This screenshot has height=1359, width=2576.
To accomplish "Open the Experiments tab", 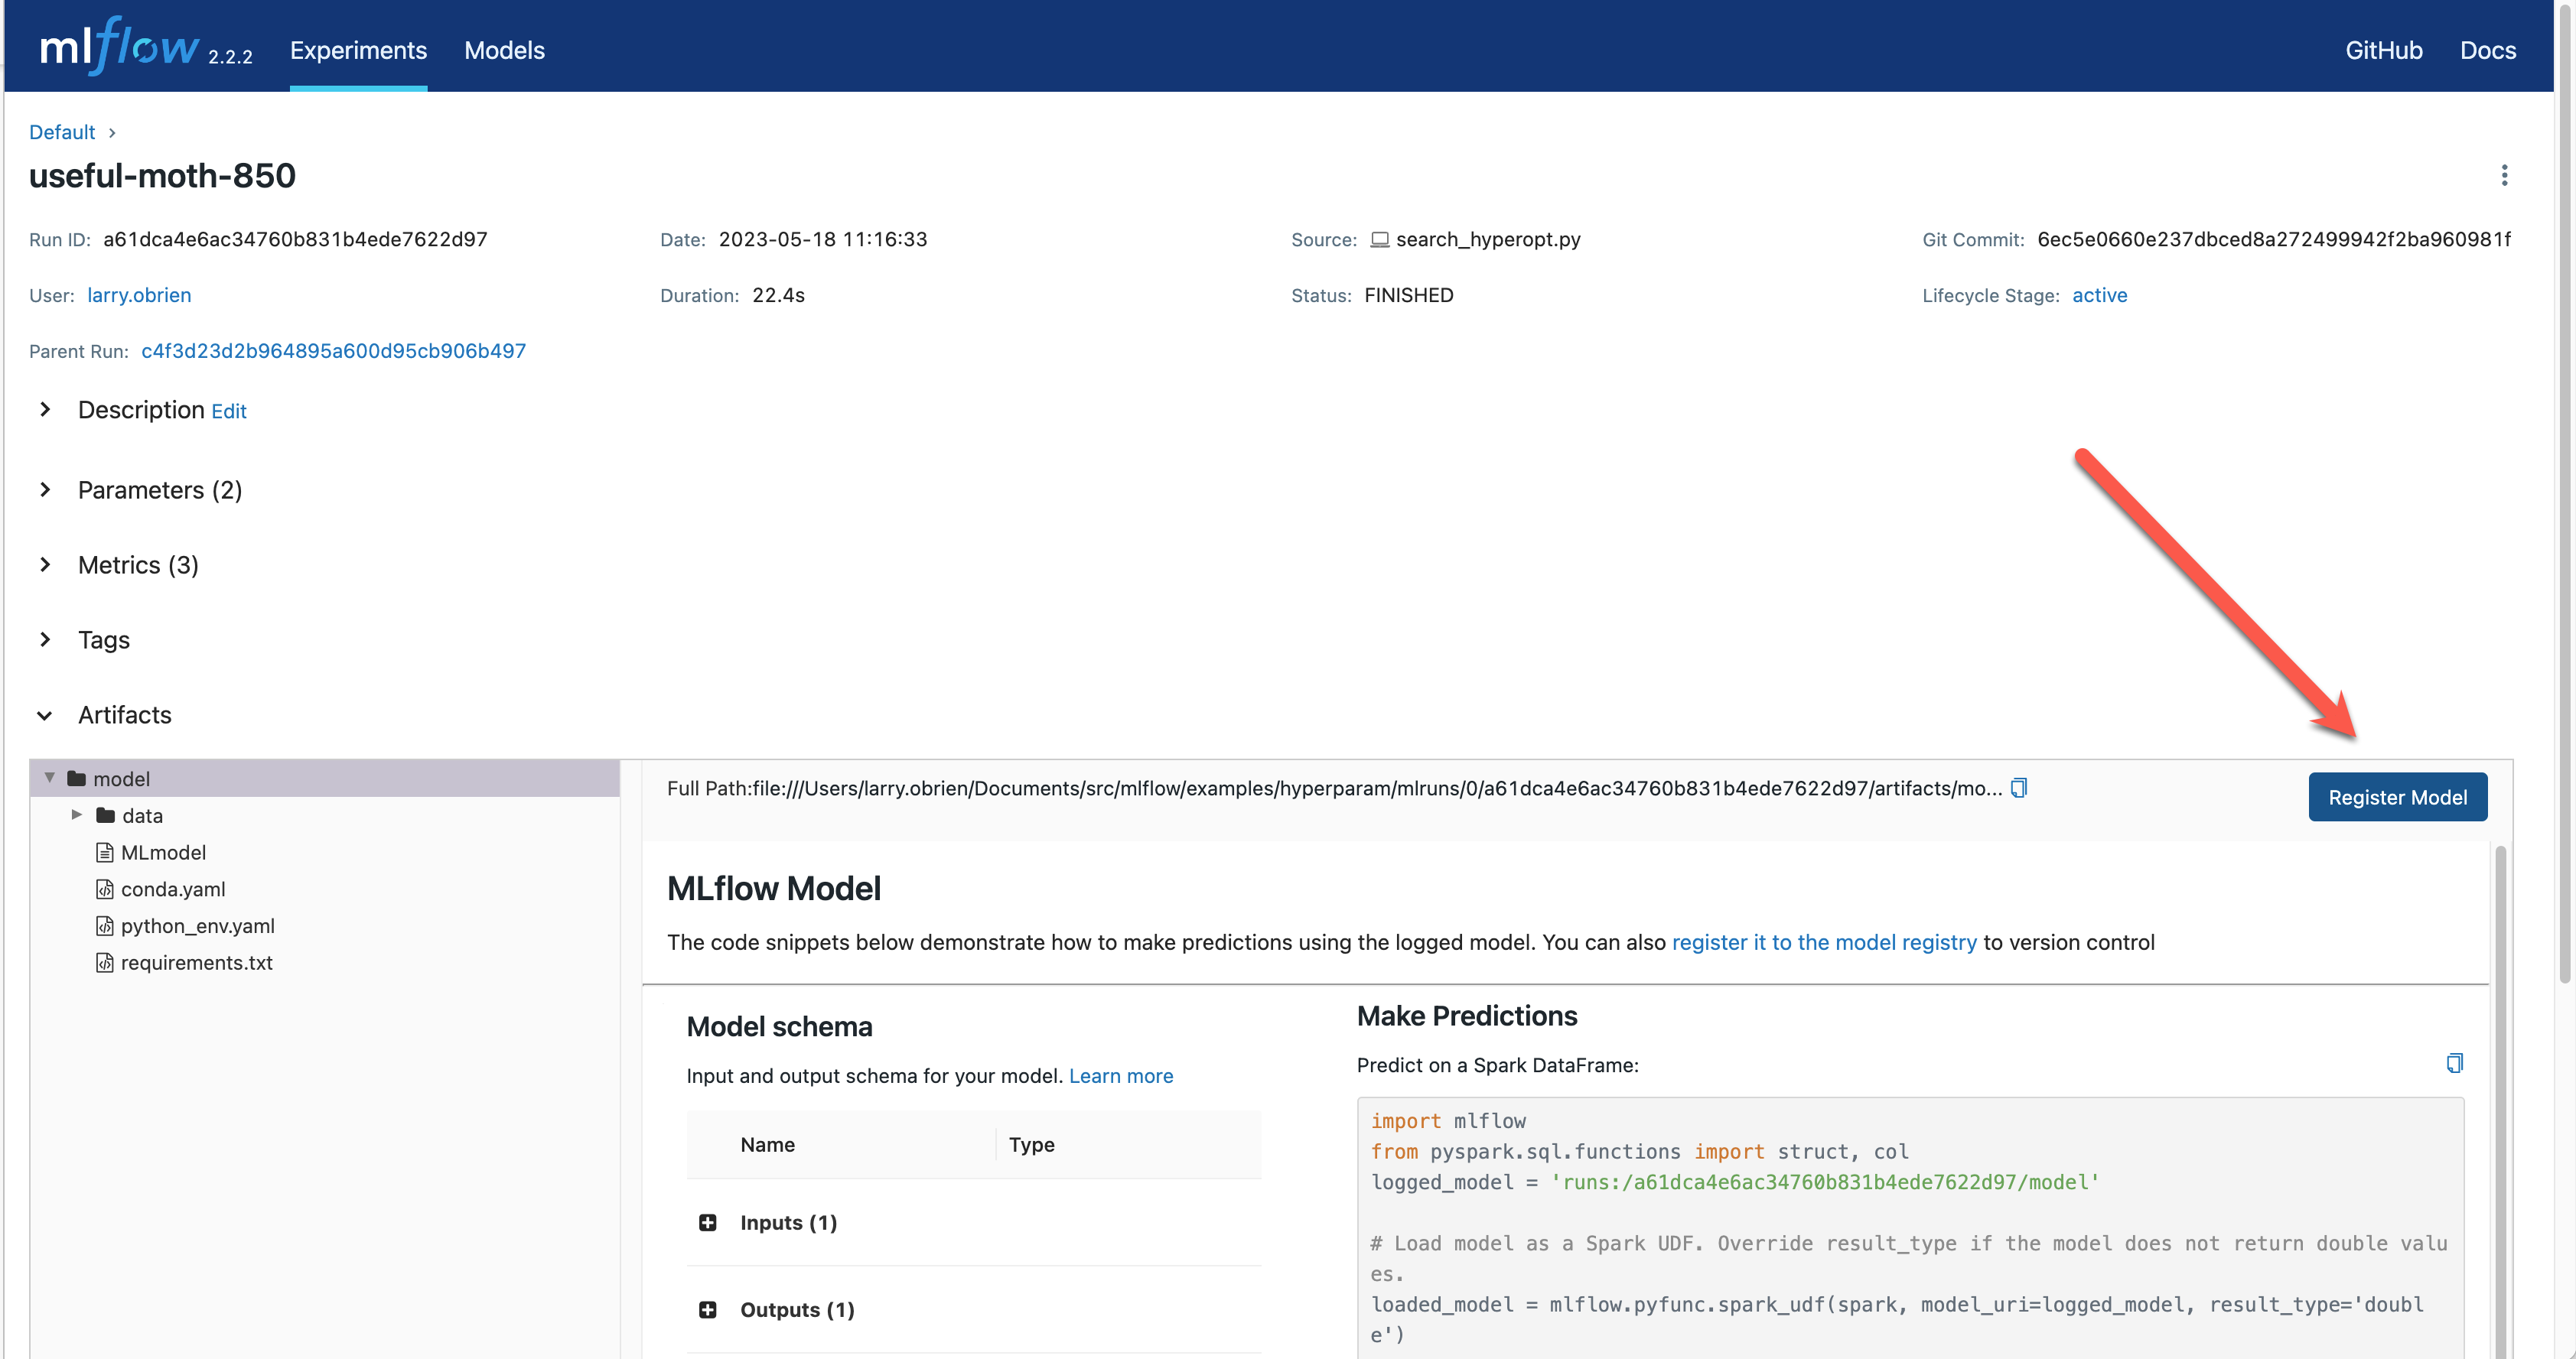I will click(358, 50).
